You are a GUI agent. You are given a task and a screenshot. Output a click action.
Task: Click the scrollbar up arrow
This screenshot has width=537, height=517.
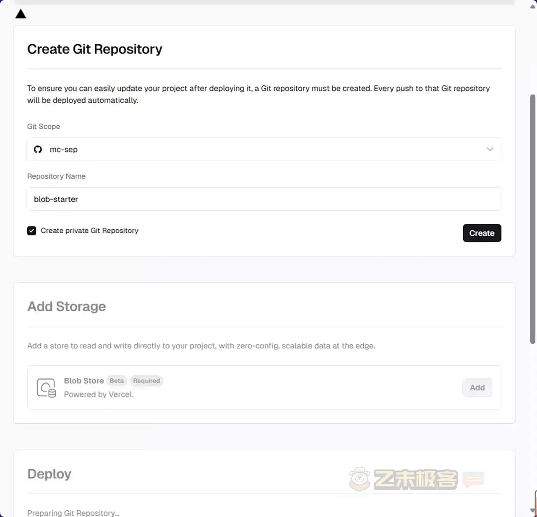[x=533, y=6]
